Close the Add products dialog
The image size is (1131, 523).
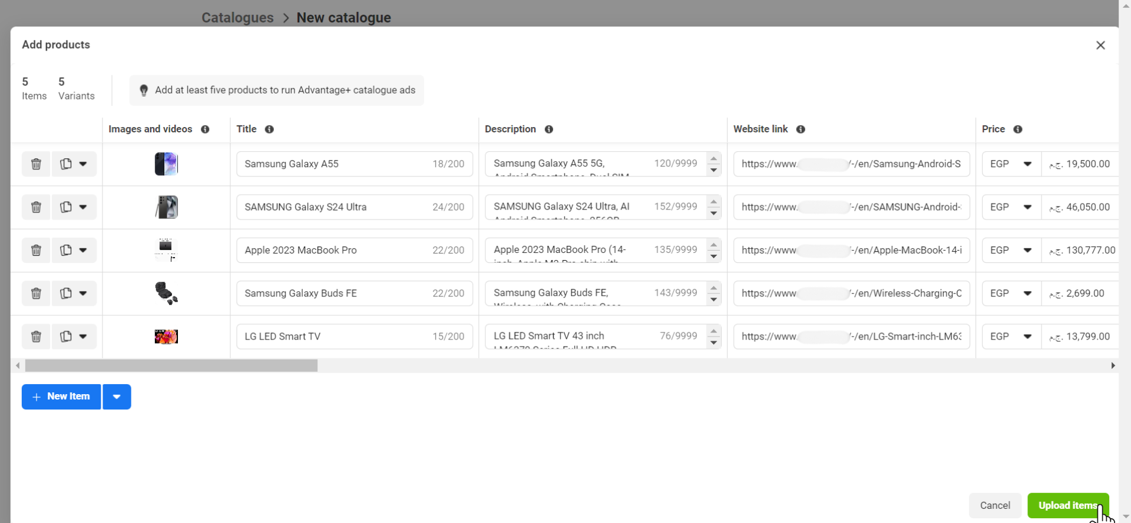[x=1100, y=45]
